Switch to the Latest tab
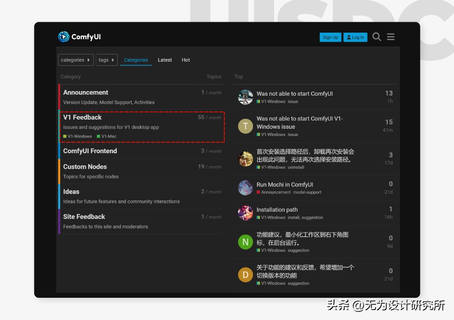This screenshot has height=320, width=454. pos(165,60)
